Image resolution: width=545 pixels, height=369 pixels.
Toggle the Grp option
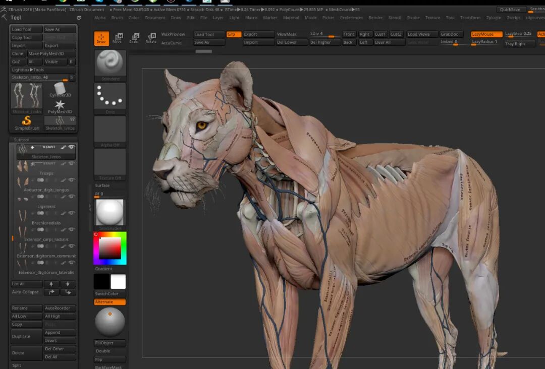(x=234, y=34)
